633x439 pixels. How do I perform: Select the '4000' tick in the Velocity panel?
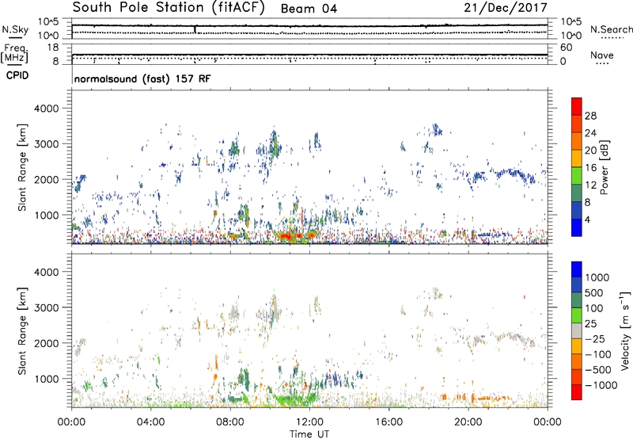[46, 272]
